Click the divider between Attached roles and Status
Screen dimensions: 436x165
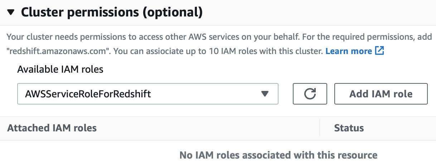[x=319, y=128]
